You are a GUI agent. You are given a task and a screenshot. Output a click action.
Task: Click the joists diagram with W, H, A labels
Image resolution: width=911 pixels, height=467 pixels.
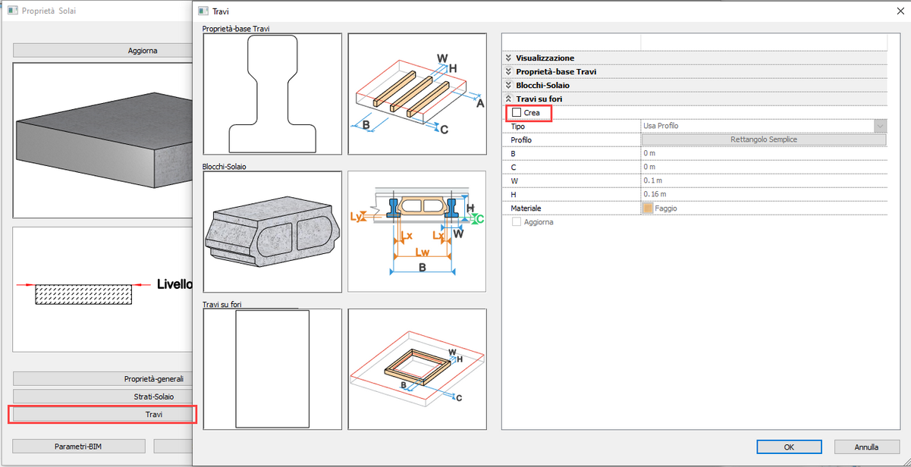tap(417, 94)
